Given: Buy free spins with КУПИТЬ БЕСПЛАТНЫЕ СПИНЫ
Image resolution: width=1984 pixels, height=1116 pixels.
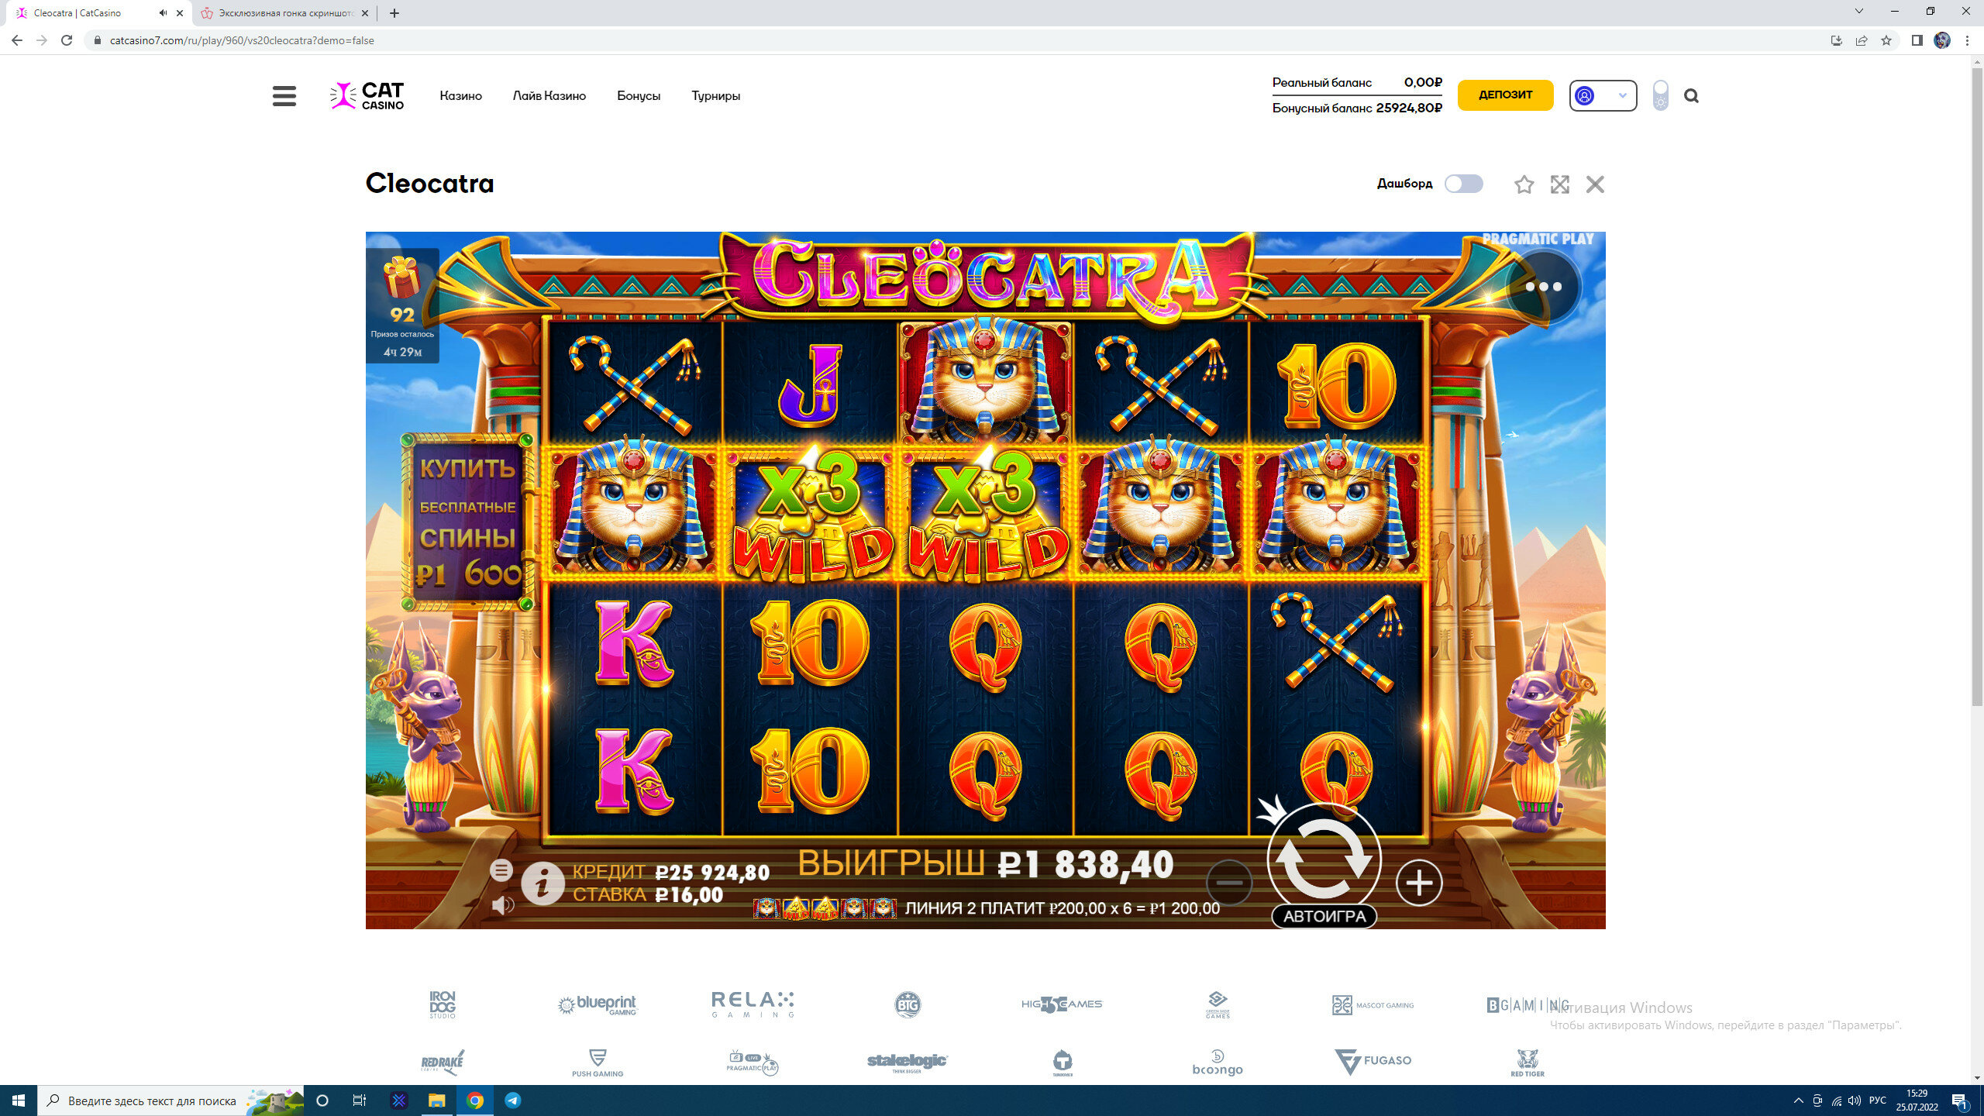Looking at the screenshot, I should [467, 522].
